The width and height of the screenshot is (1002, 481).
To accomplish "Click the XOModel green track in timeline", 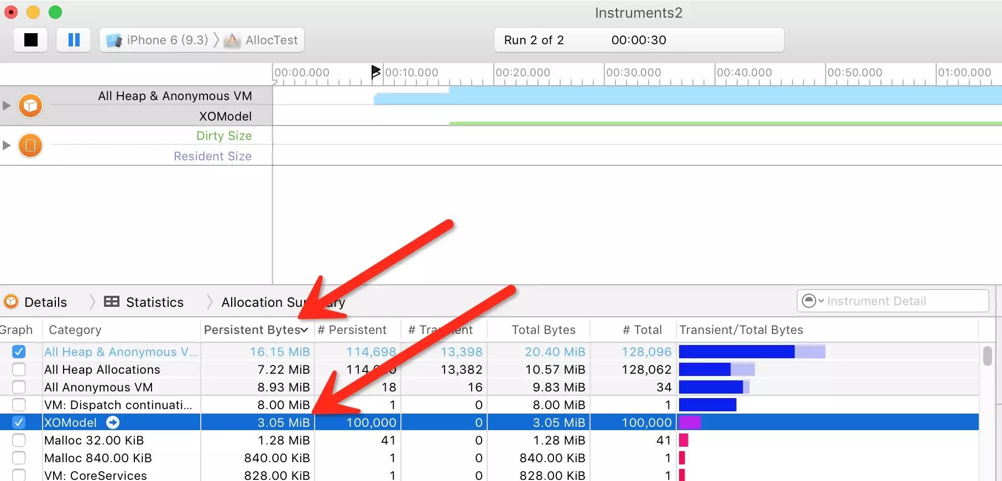I will pos(726,123).
